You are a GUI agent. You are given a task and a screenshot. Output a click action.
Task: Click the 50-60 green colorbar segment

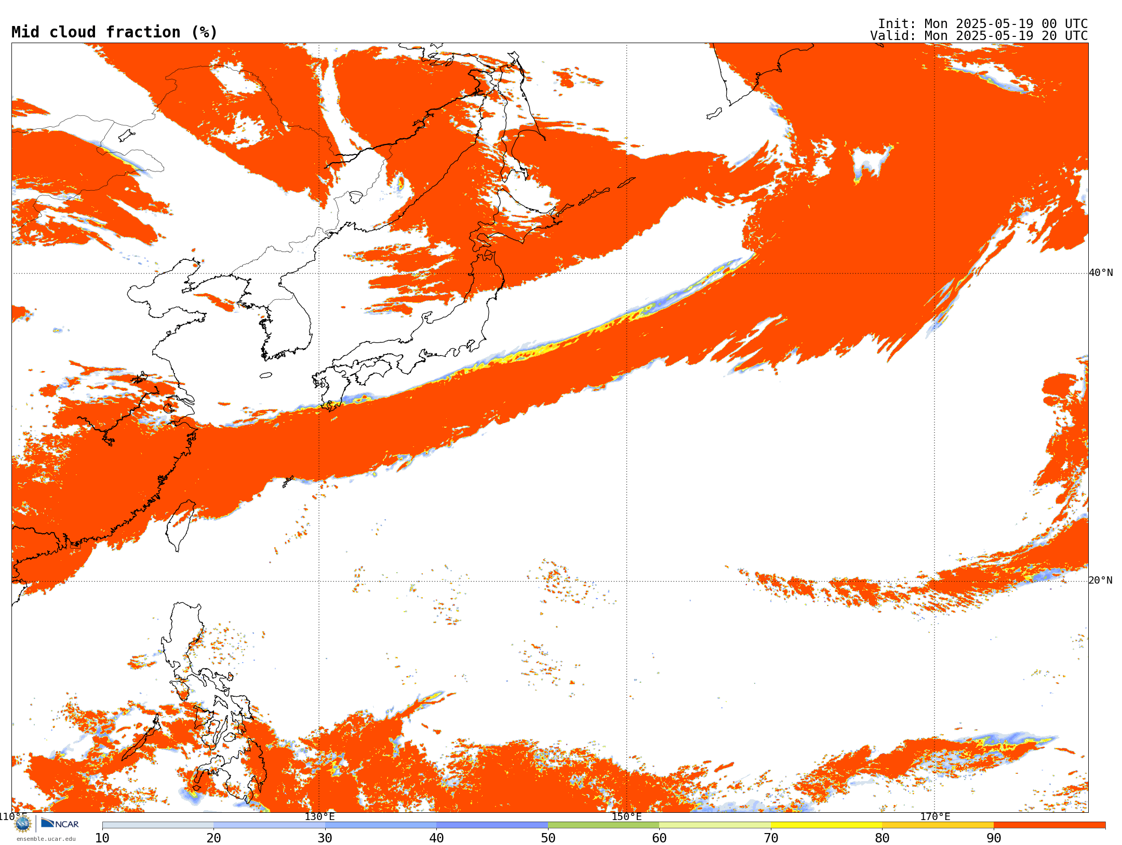(604, 825)
